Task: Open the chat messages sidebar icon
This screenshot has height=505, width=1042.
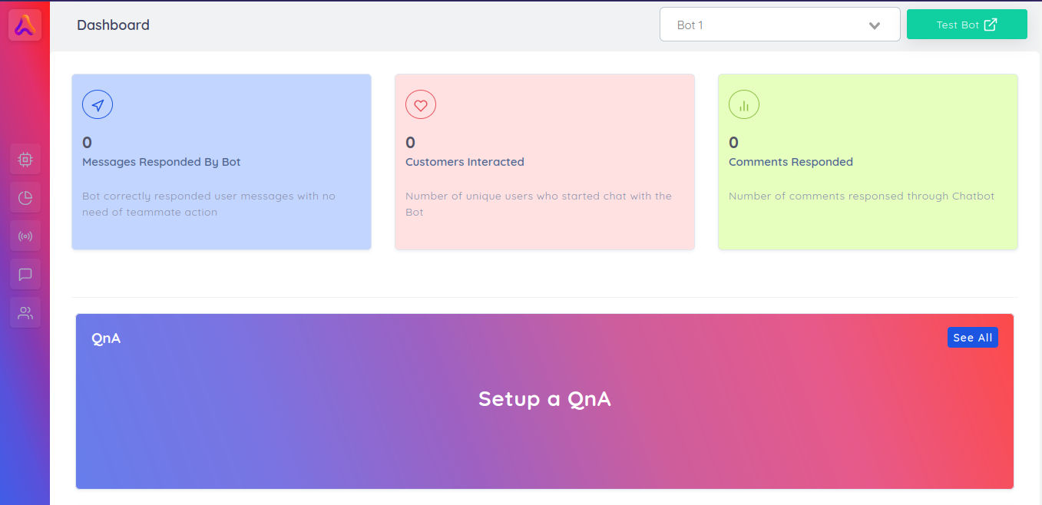Action: [x=25, y=275]
